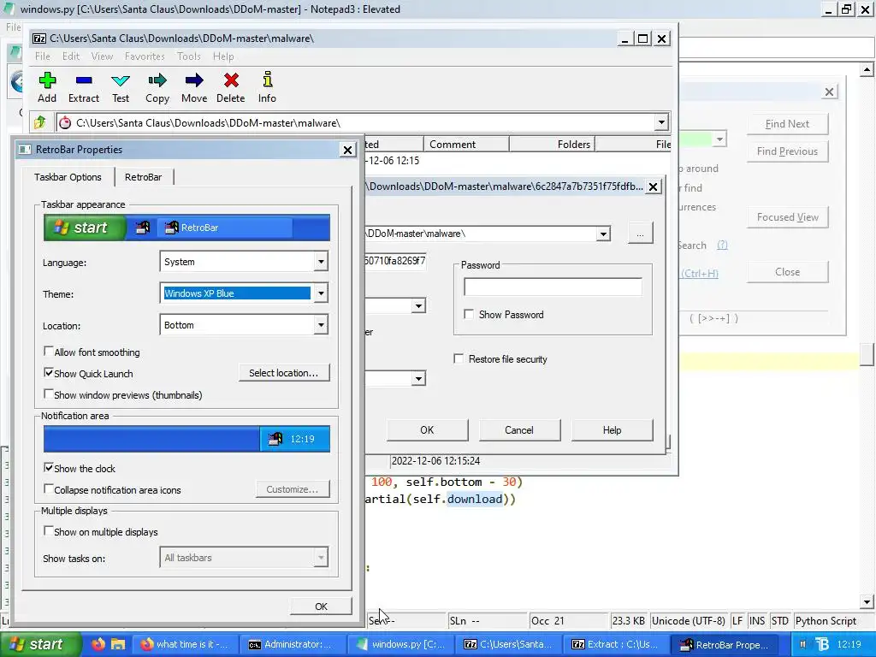This screenshot has width=876, height=657.
Task: Expand the 7-Zip address bar path dropdown
Action: pyautogui.click(x=661, y=122)
